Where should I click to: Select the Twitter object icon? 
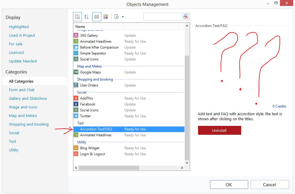point(76,116)
